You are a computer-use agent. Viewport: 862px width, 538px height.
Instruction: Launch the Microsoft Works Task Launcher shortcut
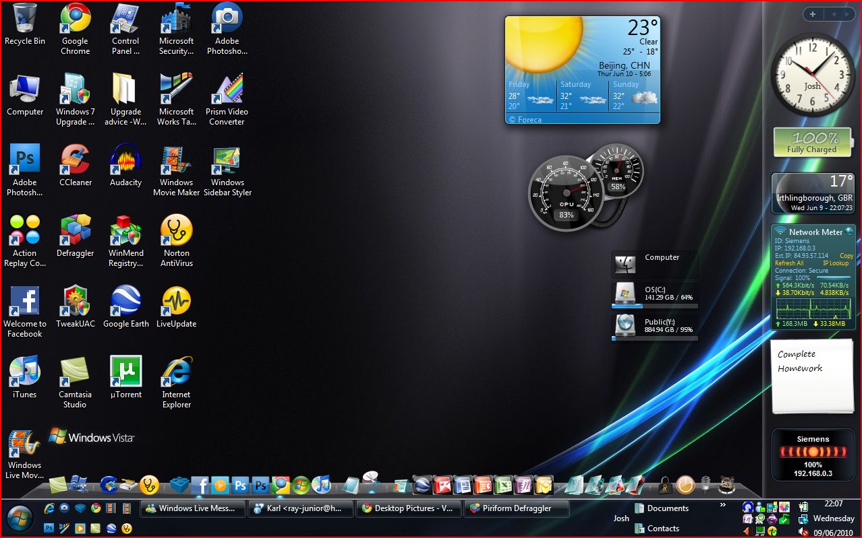[x=177, y=100]
